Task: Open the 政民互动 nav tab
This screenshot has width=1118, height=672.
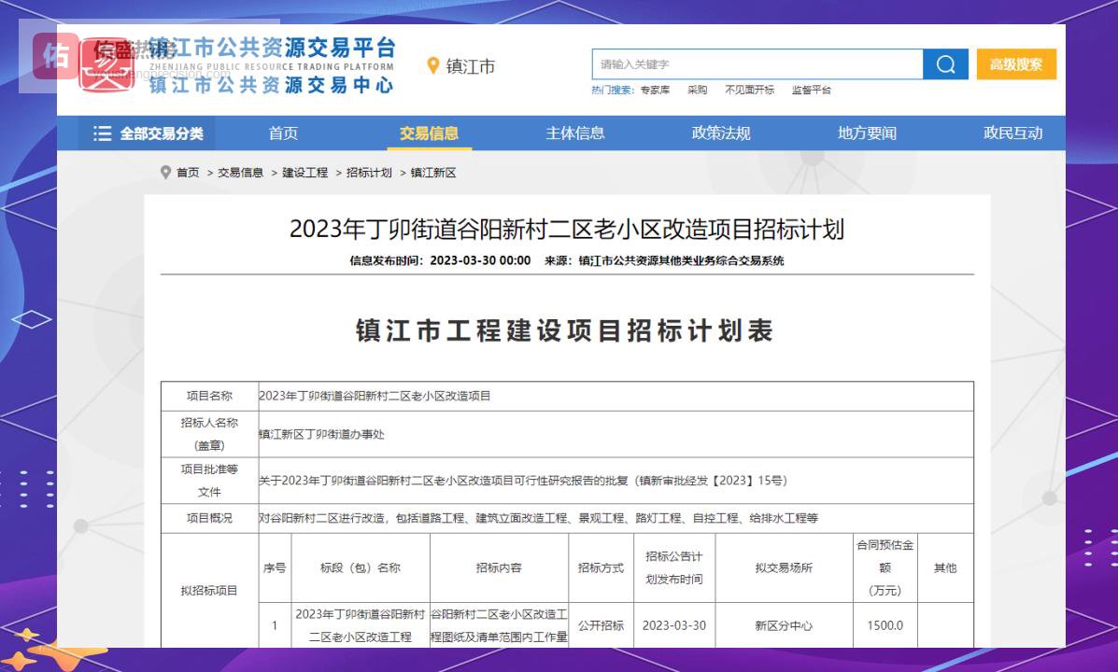Action: [1012, 133]
